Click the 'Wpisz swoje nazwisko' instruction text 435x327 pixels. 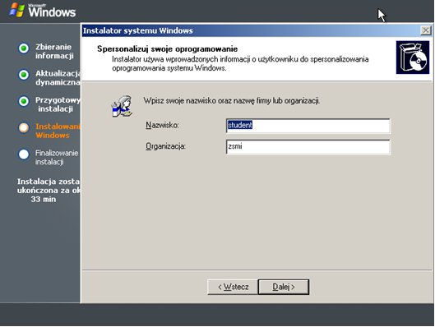tap(232, 100)
